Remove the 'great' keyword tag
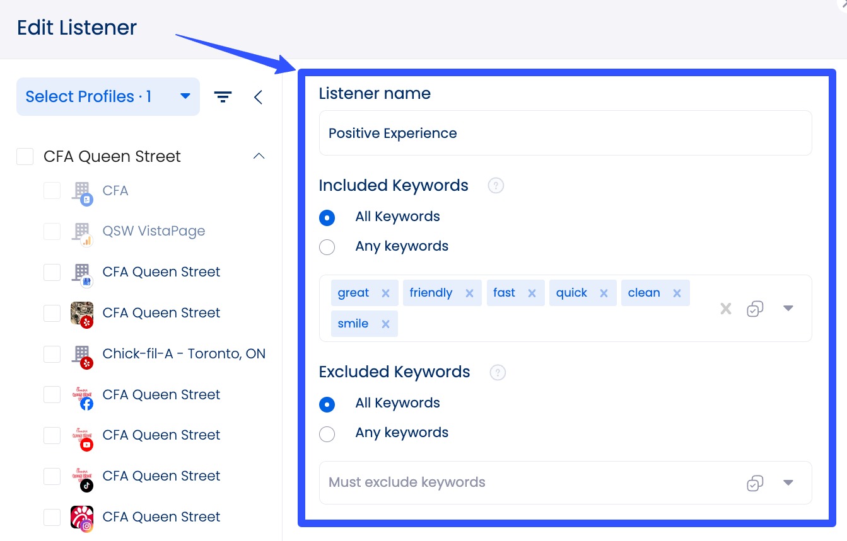This screenshot has height=541, width=847. pyautogui.click(x=385, y=293)
